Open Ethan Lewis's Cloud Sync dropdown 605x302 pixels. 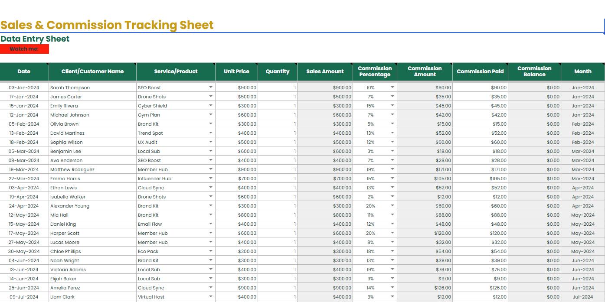211,188
